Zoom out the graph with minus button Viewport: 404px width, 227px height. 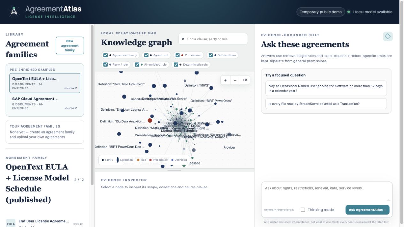[x=235, y=80]
